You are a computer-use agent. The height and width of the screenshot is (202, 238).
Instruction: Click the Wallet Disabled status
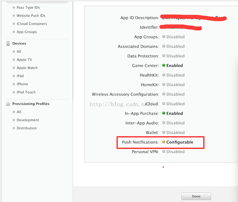click(176, 132)
